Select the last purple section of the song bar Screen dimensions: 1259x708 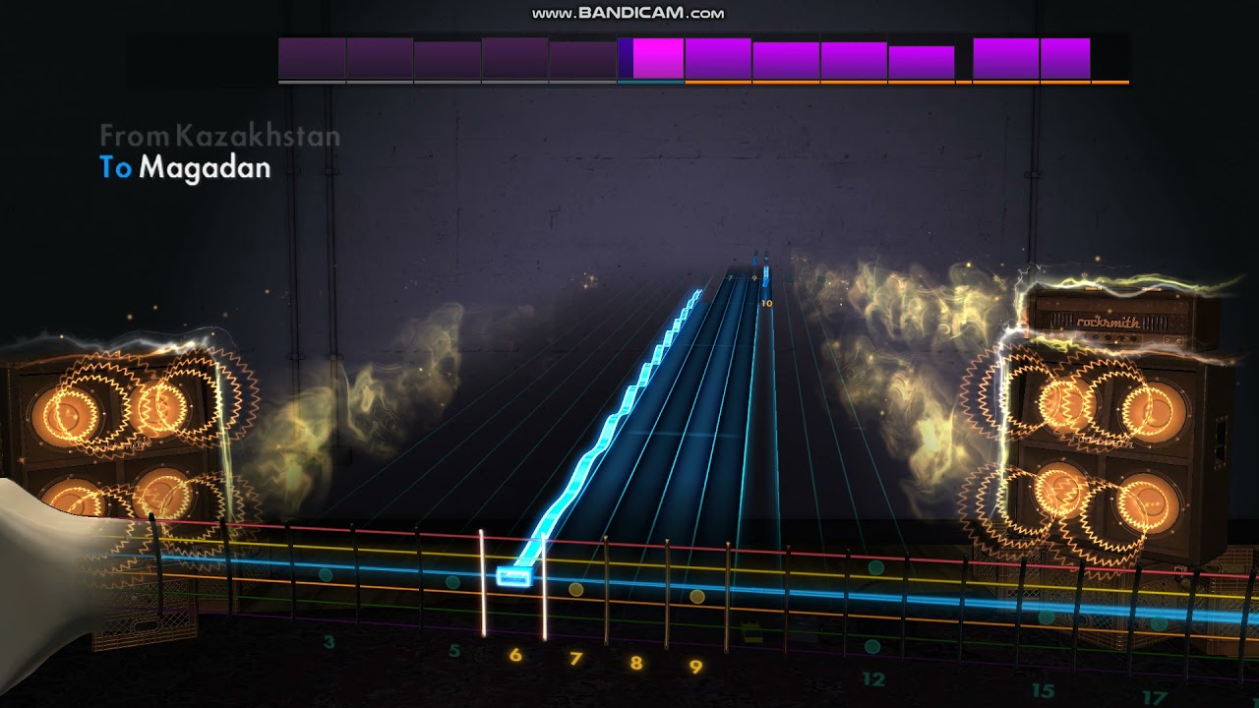1065,58
